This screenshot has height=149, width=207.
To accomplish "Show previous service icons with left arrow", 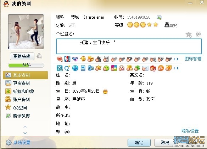I will [174, 68].
